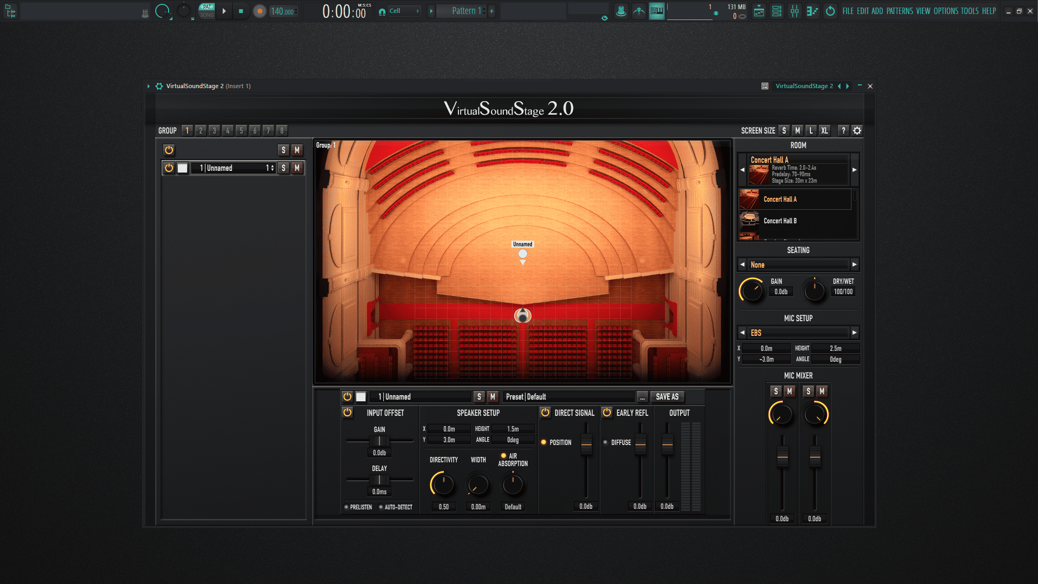
Task: Set screen size to XL
Action: [824, 130]
